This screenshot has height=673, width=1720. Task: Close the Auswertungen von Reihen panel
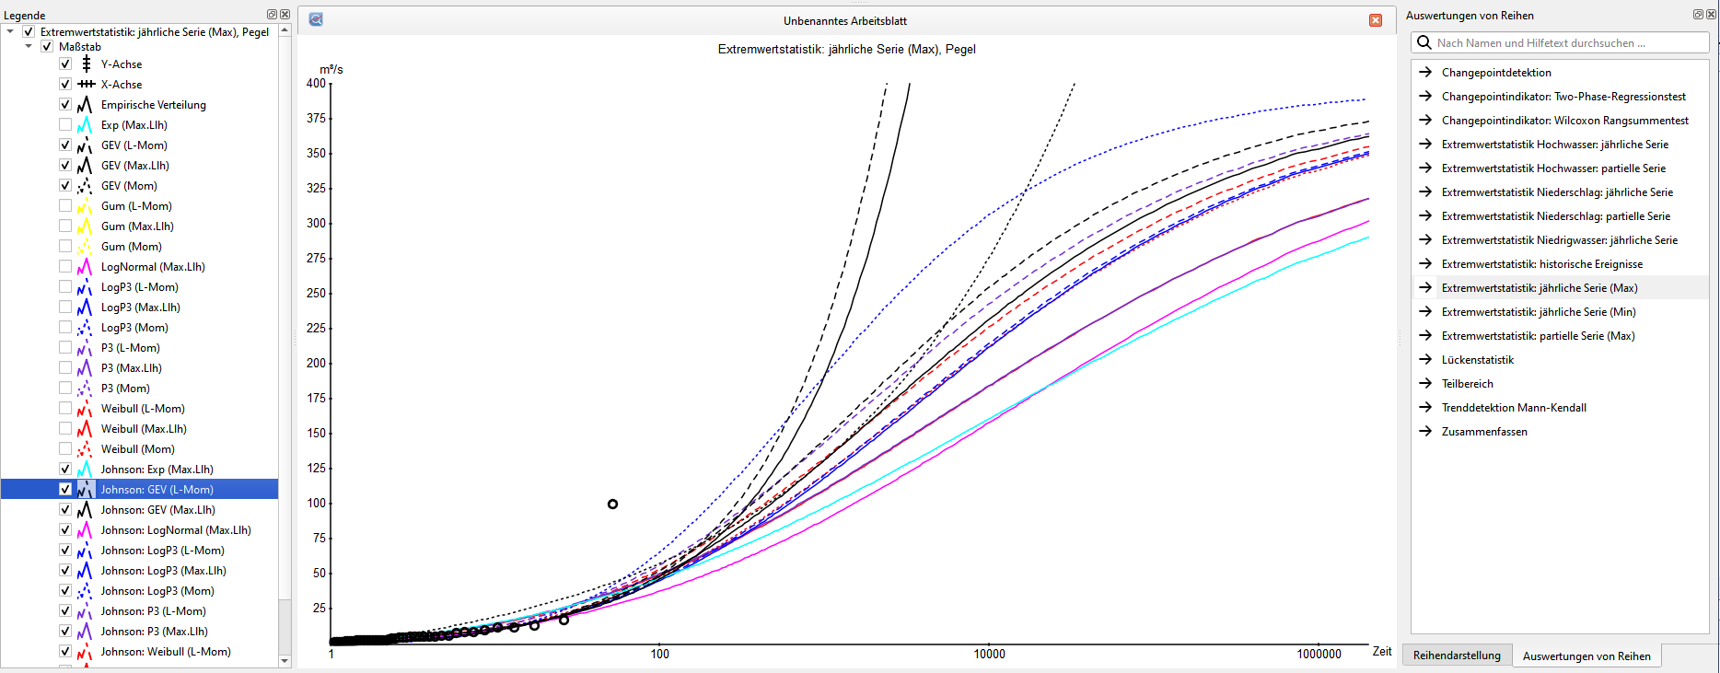click(1711, 15)
